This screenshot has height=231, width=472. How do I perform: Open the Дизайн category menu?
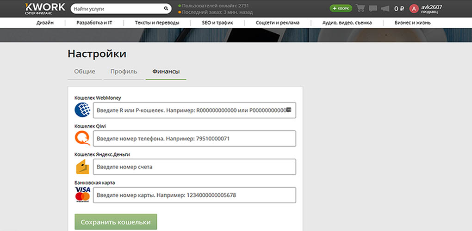point(45,23)
